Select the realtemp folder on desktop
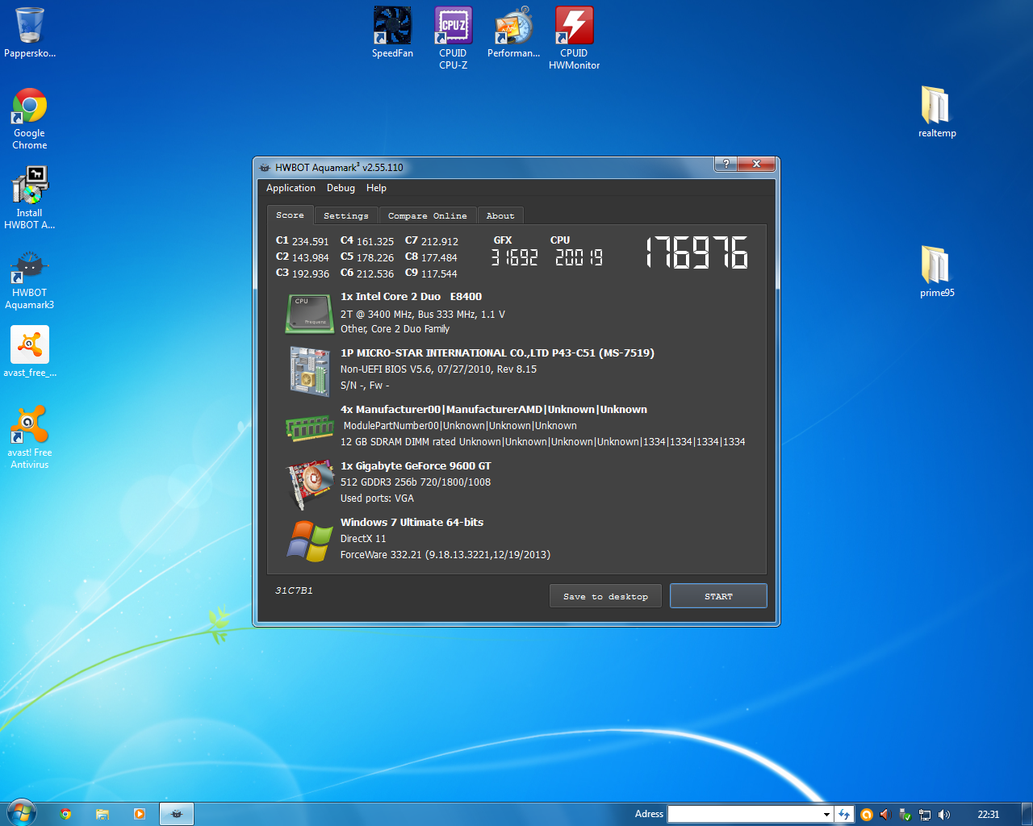This screenshot has width=1033, height=826. click(x=937, y=112)
